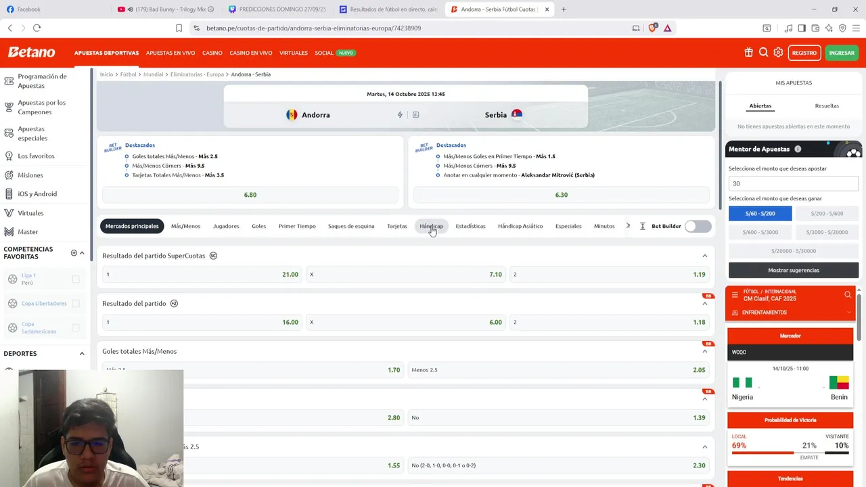The width and height of the screenshot is (866, 487).
Task: Click the iOS y Android phone icon
Action: [9, 194]
